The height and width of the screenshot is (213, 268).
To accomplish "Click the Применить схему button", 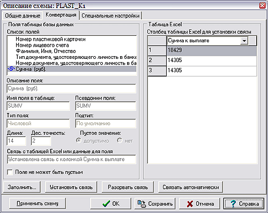I will [x=38, y=203].
